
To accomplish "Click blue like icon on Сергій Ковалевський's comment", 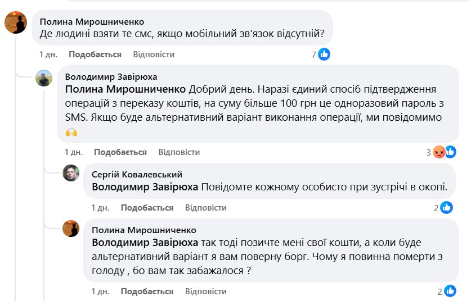I will (x=447, y=208).
